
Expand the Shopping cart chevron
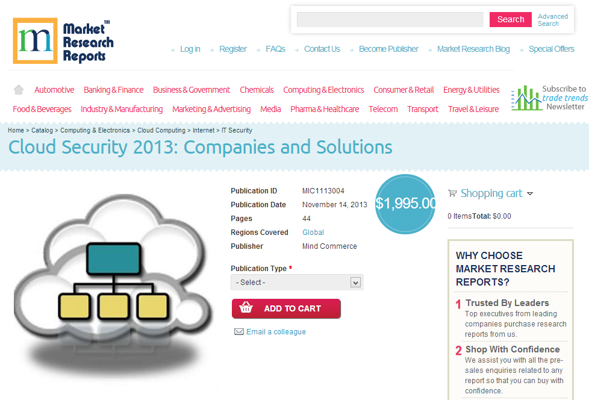coord(531,193)
